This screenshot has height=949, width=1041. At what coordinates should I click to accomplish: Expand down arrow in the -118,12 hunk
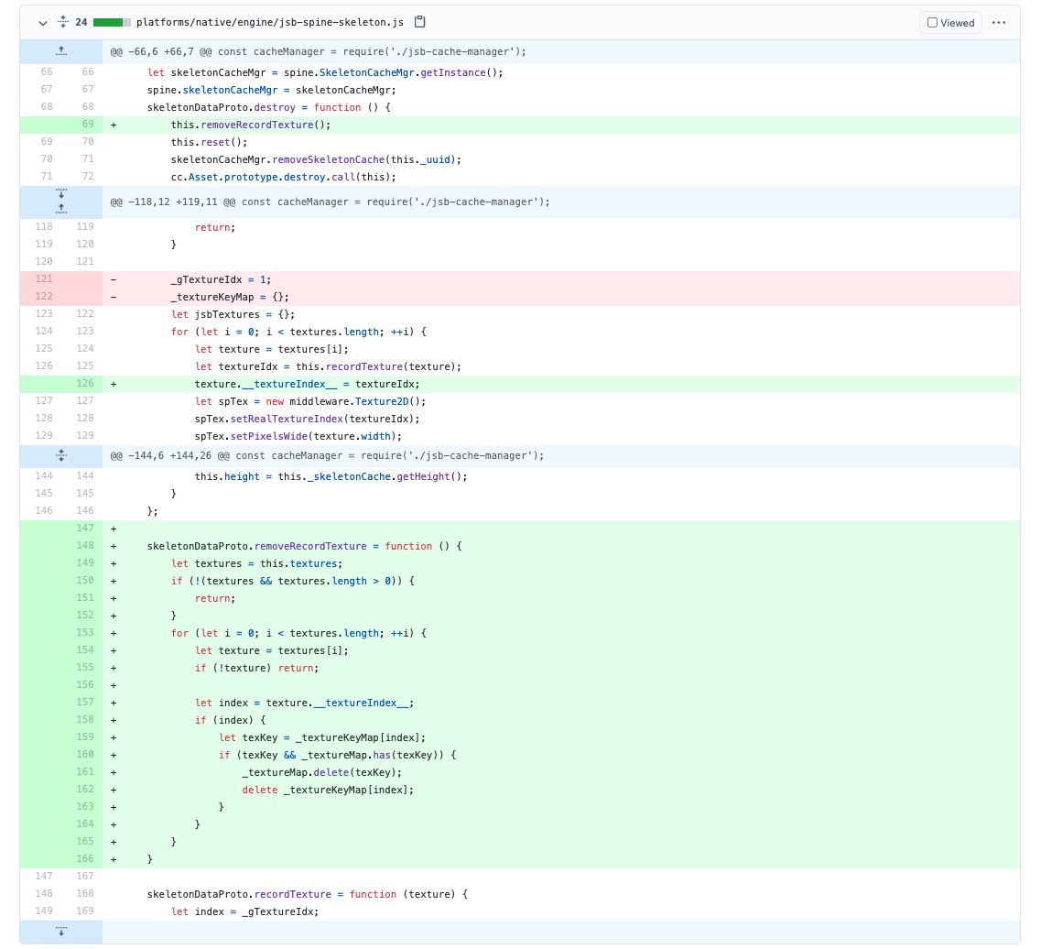pos(61,194)
